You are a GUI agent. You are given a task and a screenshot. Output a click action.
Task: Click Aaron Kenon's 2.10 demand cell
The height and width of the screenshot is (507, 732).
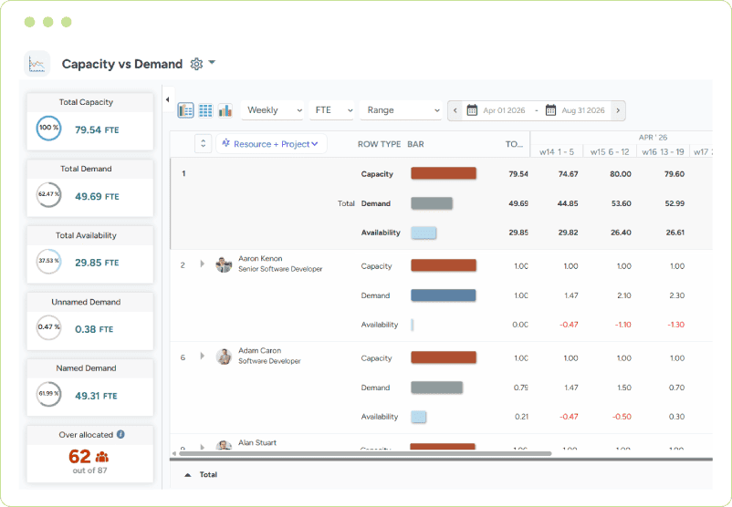(x=624, y=295)
